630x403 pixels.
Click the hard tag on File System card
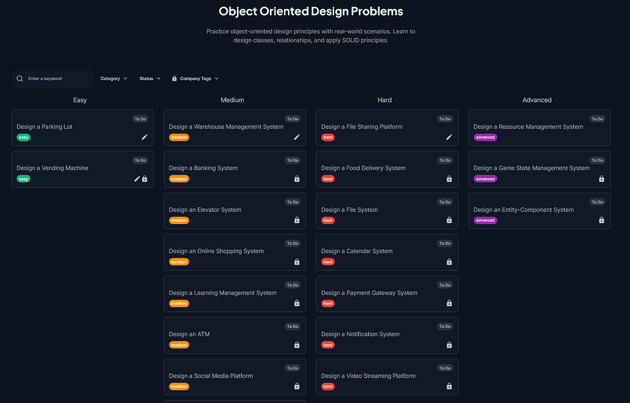328,220
